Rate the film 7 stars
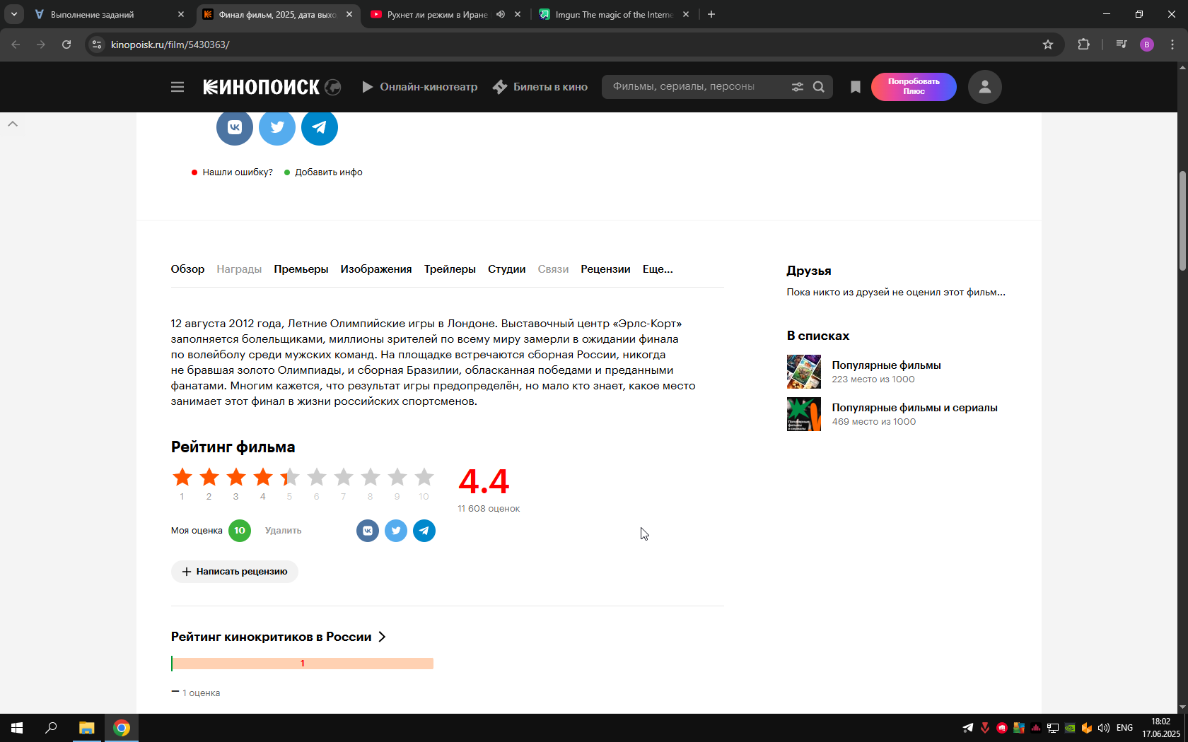This screenshot has width=1188, height=742. [x=344, y=478]
